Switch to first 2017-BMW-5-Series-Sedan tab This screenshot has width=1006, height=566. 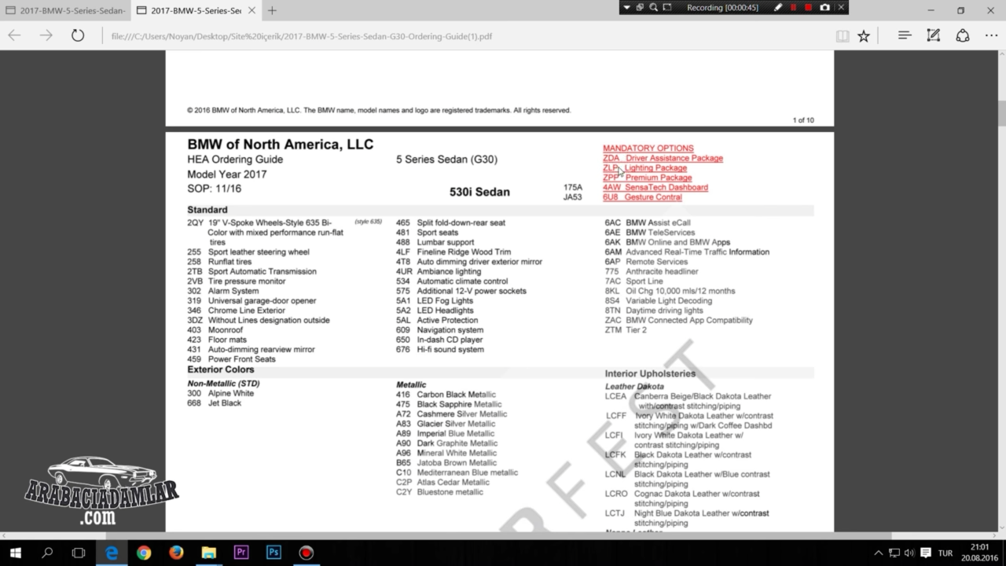pyautogui.click(x=64, y=10)
